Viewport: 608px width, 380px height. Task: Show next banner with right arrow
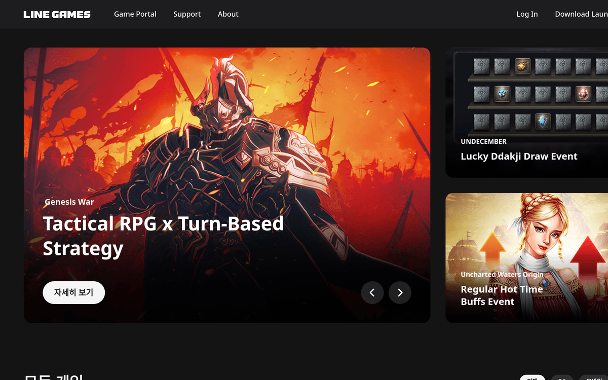[x=400, y=292]
